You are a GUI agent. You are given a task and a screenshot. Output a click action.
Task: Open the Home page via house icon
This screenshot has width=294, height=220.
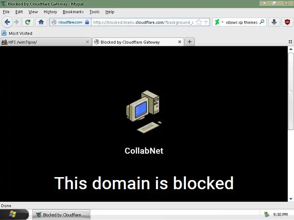coord(41,22)
